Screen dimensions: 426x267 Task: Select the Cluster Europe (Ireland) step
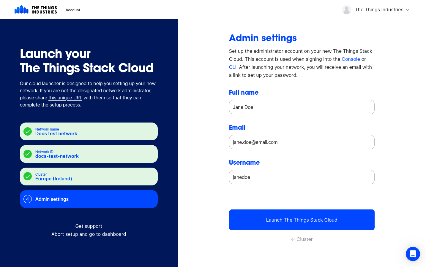pyautogui.click(x=89, y=176)
